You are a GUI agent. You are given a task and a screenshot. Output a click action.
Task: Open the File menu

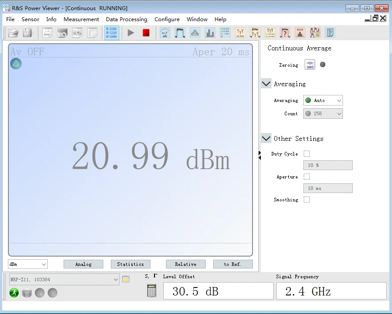[10, 19]
